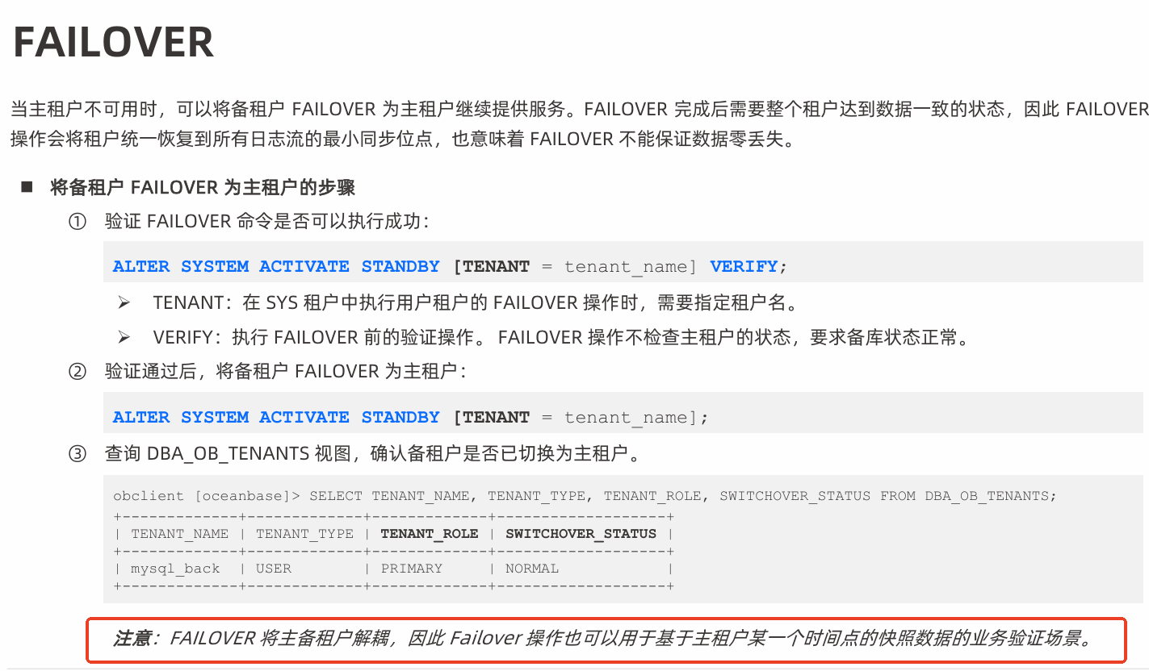This screenshot has height=671, width=1149.
Task: Click the circled number 2 step marker
Action: 77,372
